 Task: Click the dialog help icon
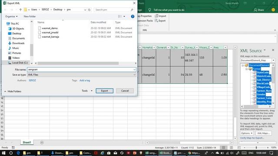pyautogui.click(x=132, y=16)
